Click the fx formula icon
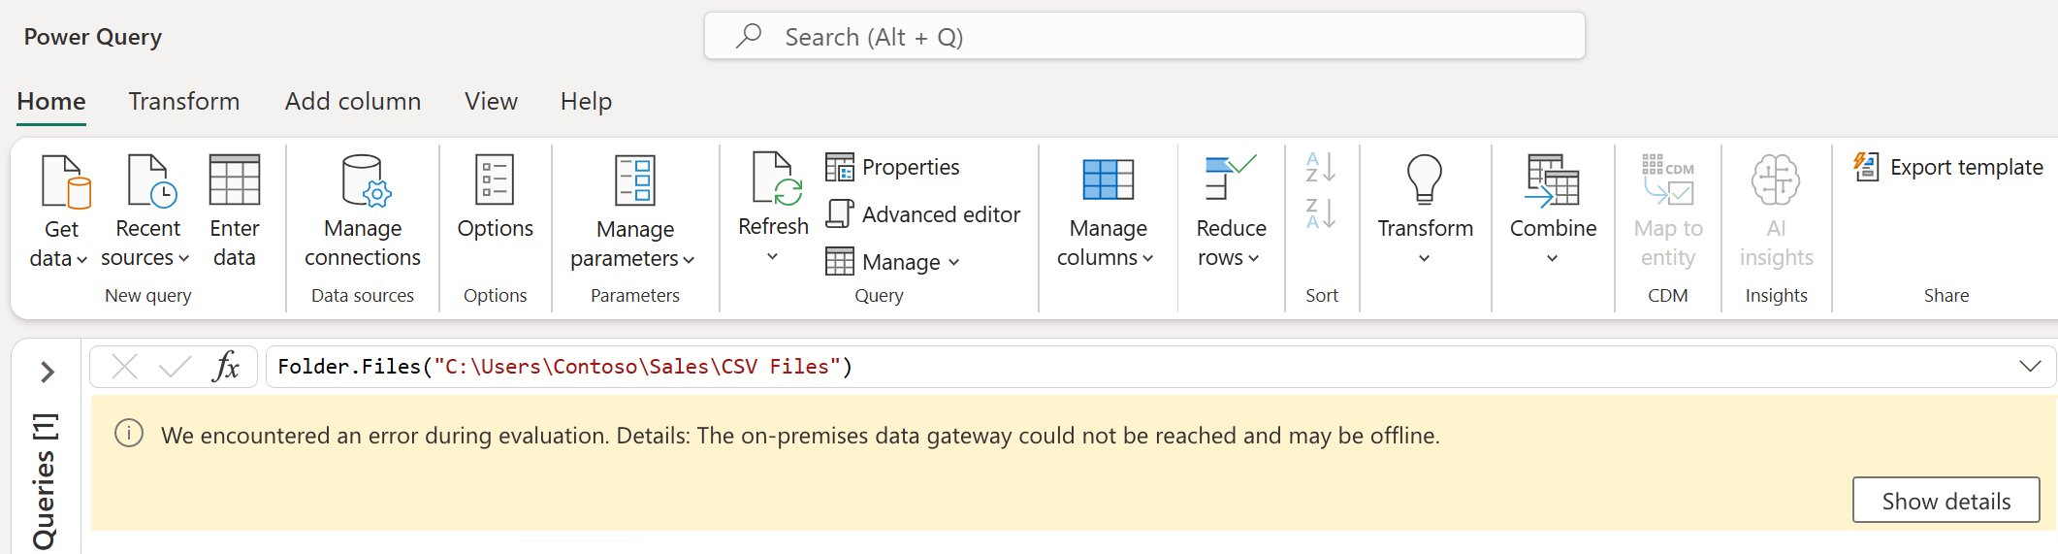 (226, 367)
